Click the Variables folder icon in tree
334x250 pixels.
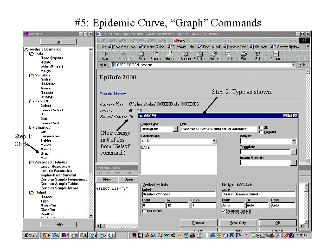32,75
